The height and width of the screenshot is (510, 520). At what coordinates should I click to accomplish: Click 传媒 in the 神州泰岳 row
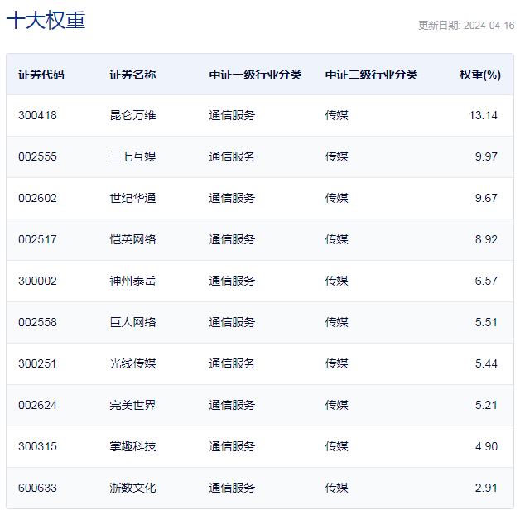337,281
